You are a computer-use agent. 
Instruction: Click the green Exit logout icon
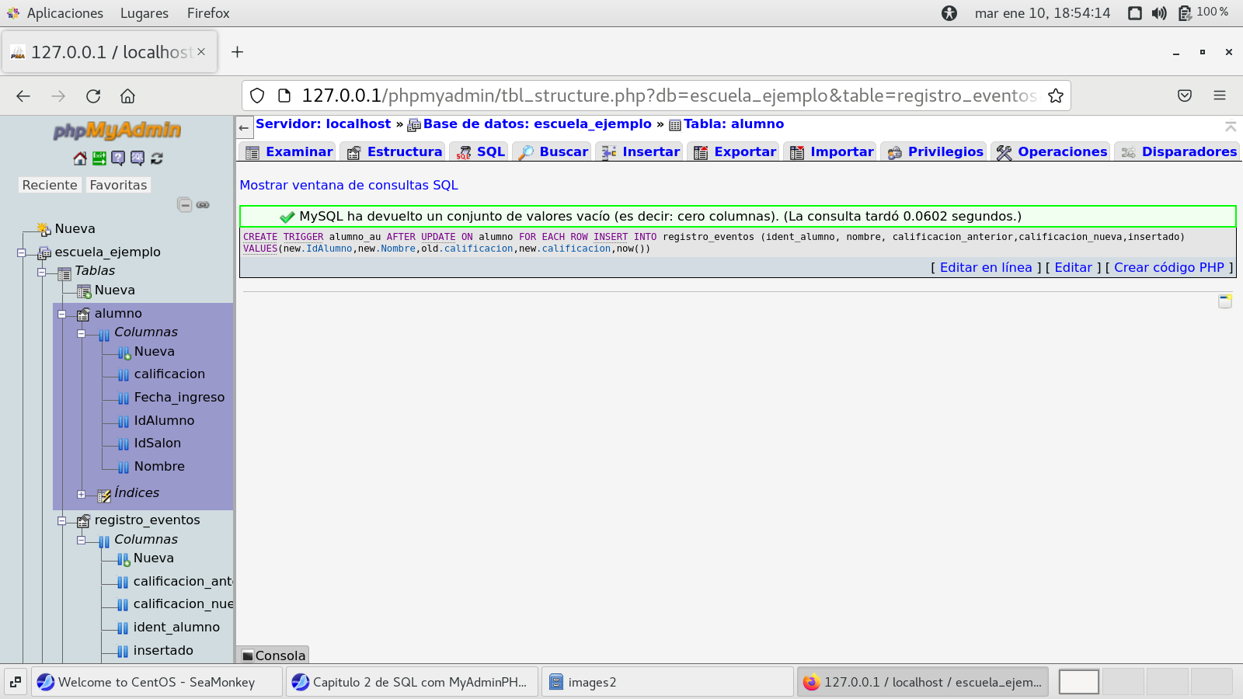pos(99,158)
